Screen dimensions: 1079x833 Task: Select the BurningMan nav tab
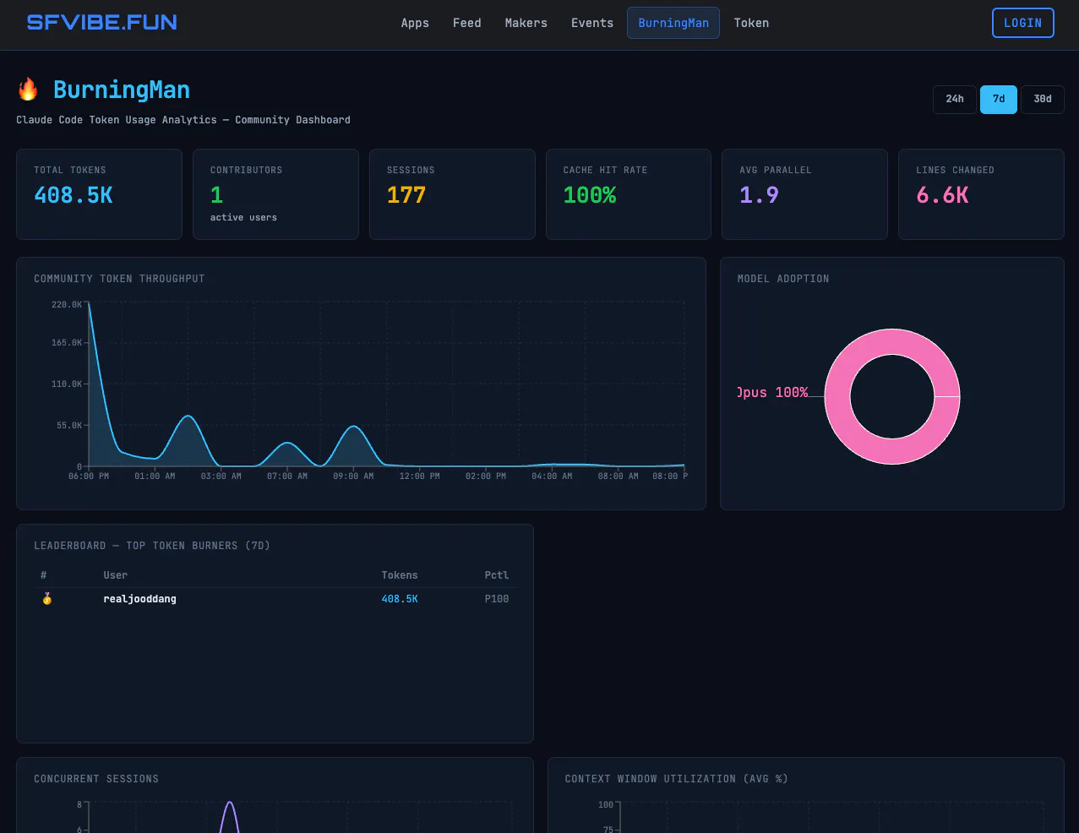(673, 23)
